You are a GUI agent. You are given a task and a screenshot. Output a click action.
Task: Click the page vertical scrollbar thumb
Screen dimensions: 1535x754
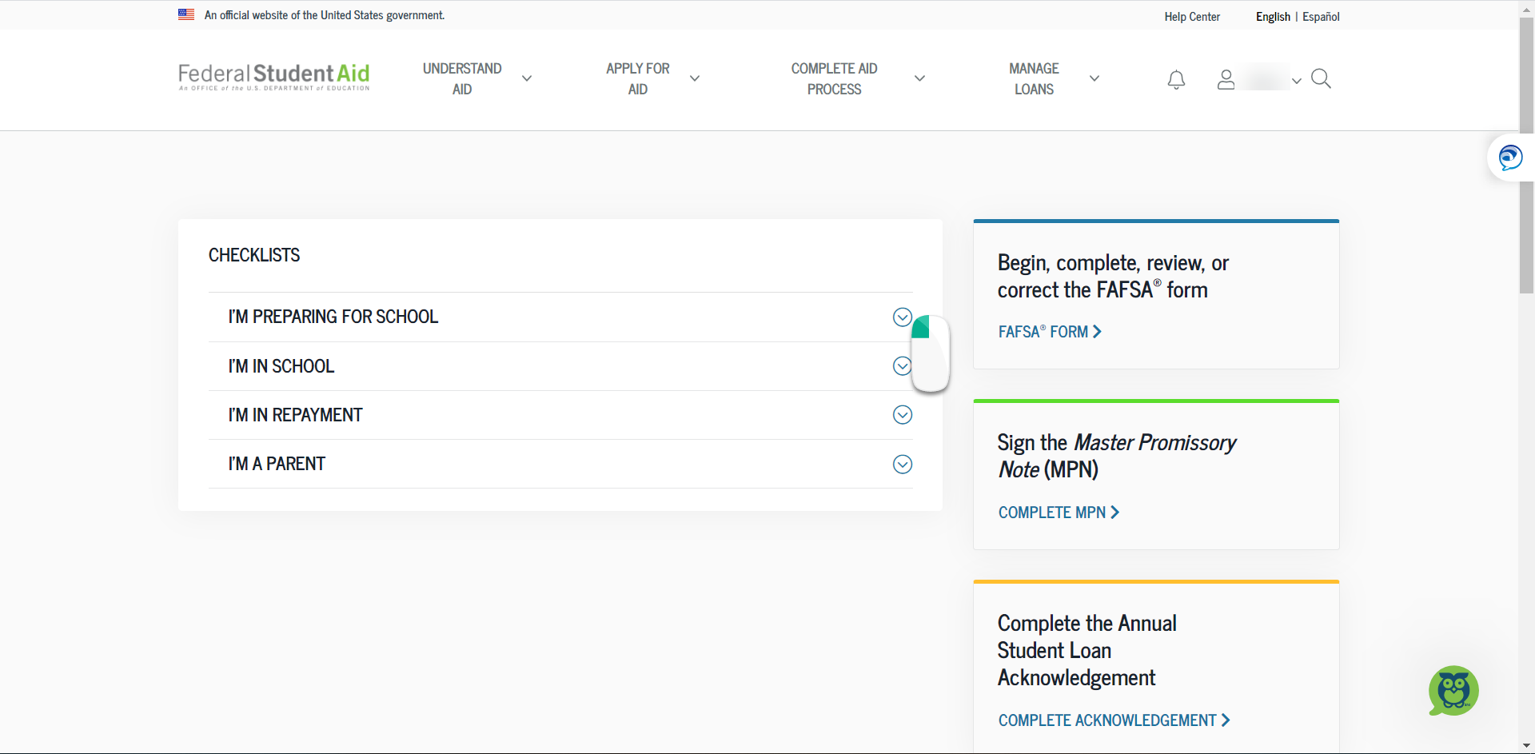(x=1526, y=156)
